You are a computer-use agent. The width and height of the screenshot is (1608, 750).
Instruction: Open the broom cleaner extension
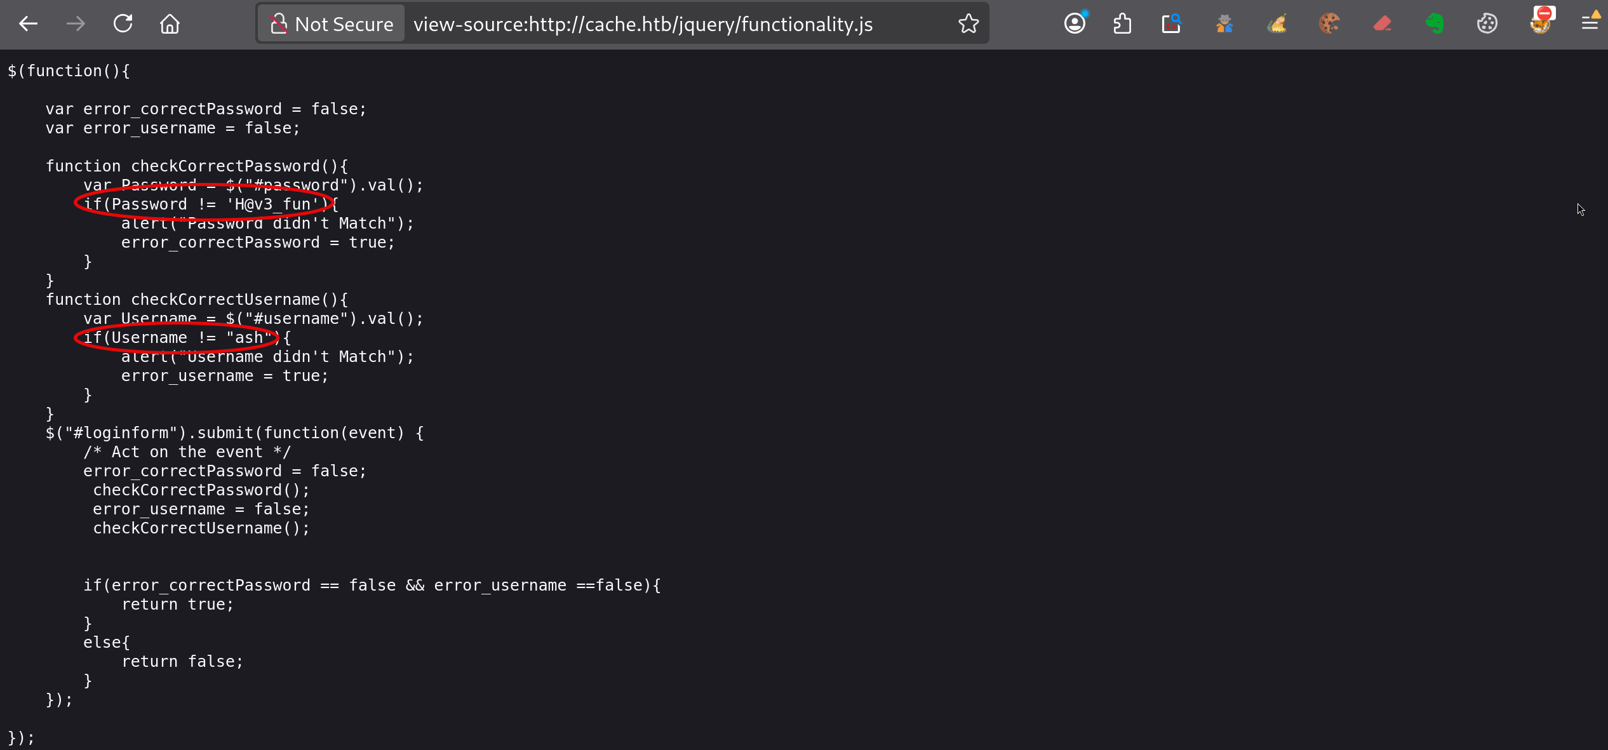click(x=1277, y=24)
